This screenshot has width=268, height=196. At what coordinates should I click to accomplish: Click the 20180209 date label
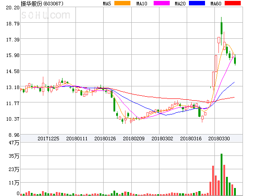point(134,139)
